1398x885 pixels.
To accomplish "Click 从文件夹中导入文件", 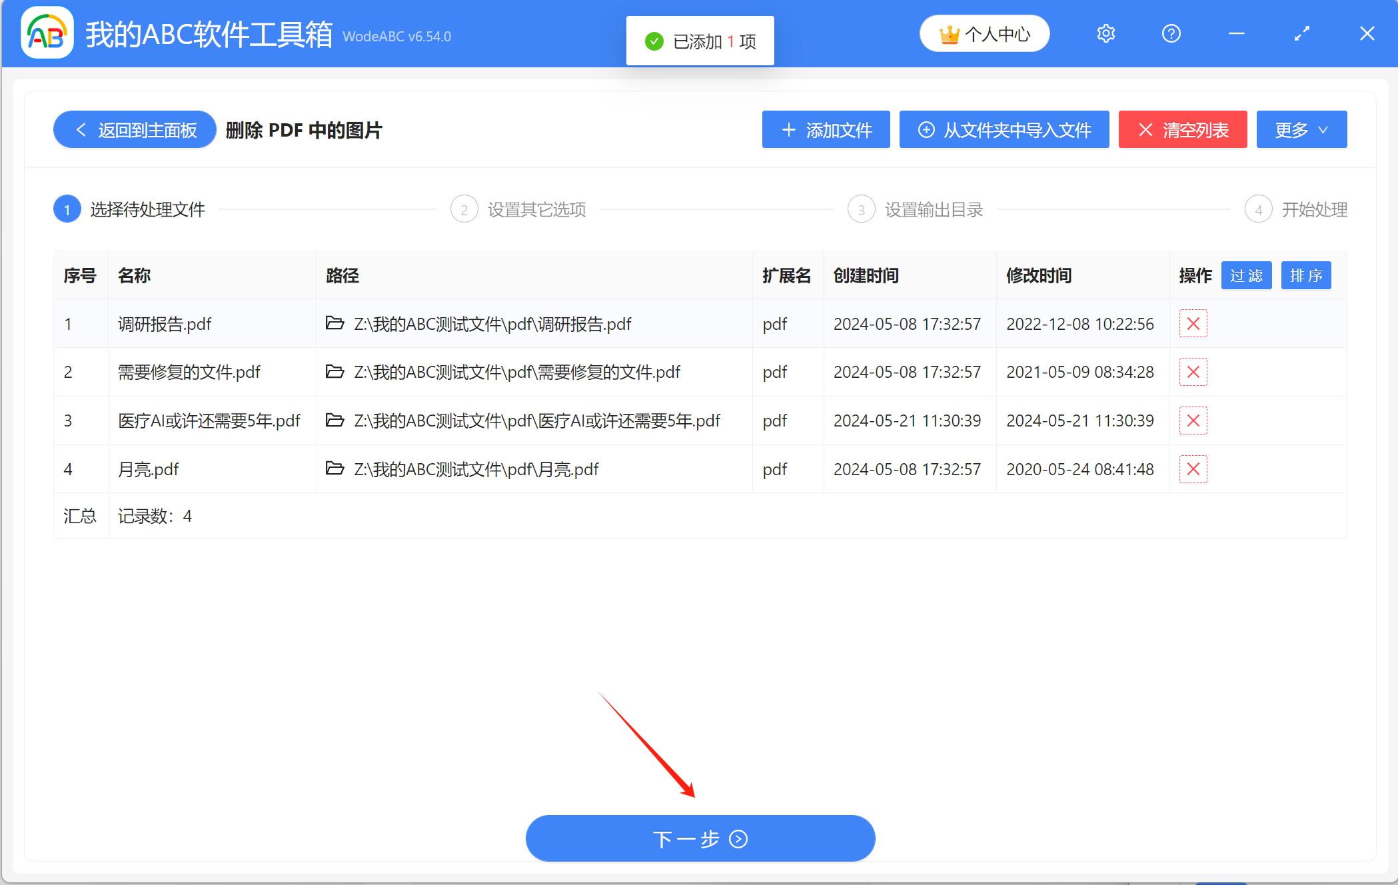I will pos(1004,129).
